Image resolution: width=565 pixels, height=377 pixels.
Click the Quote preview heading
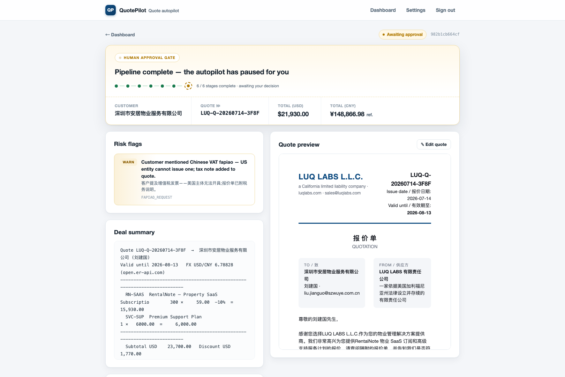[299, 145]
